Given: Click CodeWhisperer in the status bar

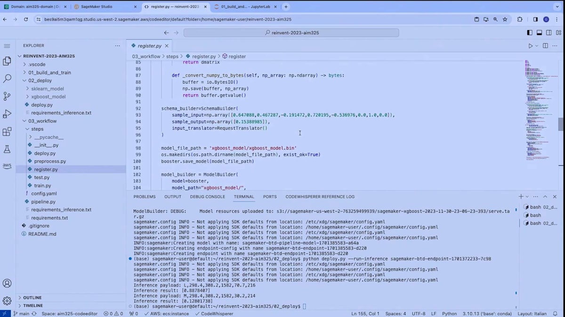Looking at the screenshot, I should click(x=214, y=313).
